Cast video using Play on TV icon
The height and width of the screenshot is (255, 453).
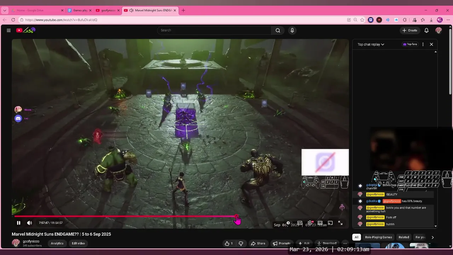[x=330, y=223]
